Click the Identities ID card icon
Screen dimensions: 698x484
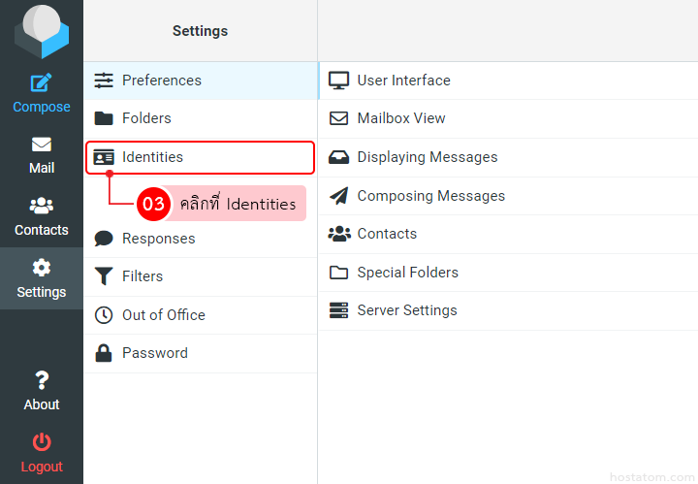pos(104,157)
